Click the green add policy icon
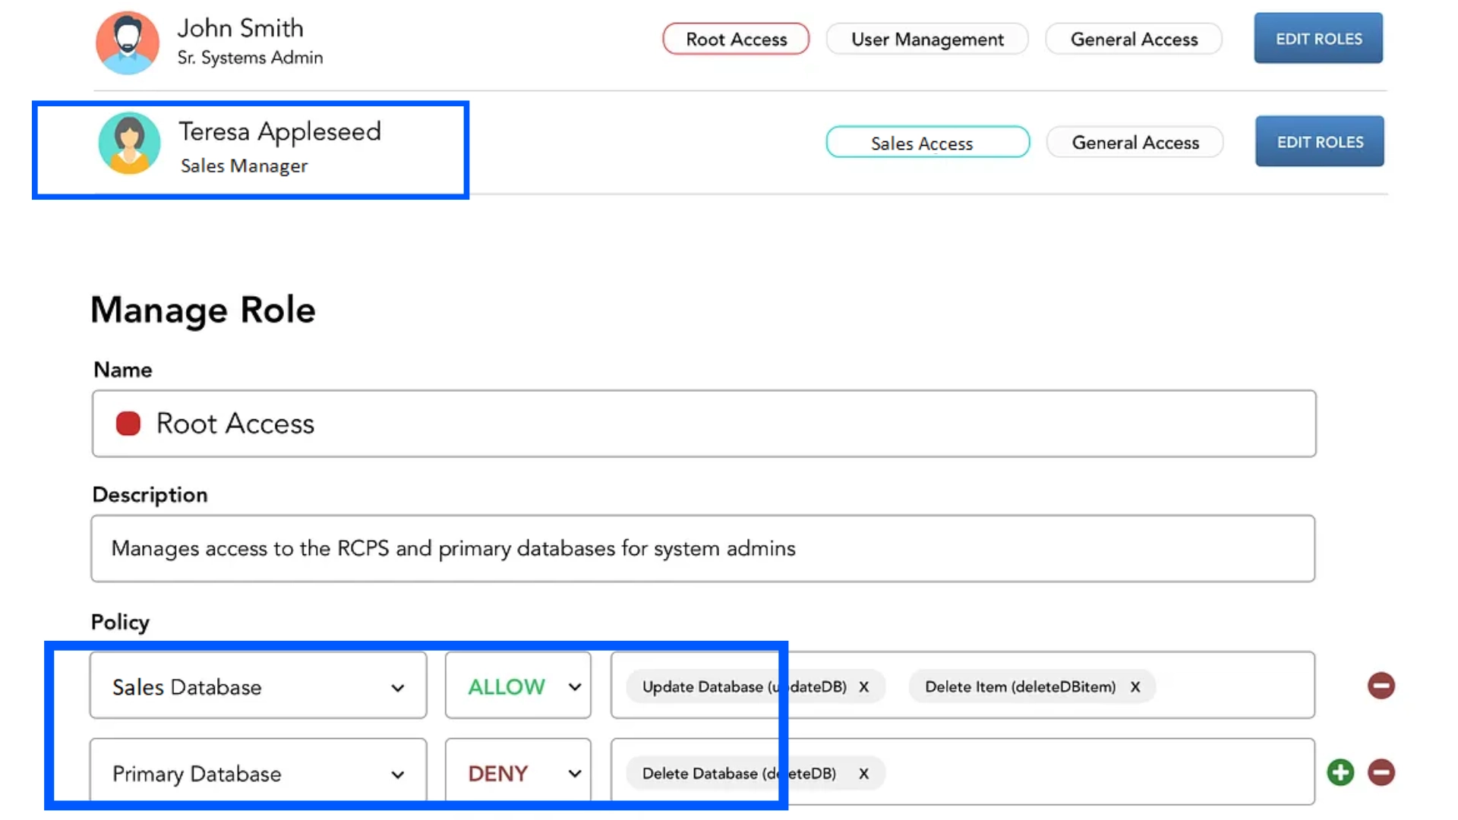This screenshot has height=820, width=1458. [1340, 772]
